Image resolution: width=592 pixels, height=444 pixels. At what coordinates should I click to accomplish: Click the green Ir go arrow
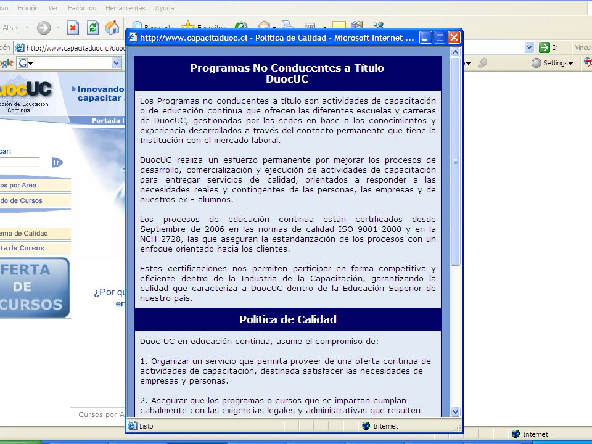click(x=544, y=47)
